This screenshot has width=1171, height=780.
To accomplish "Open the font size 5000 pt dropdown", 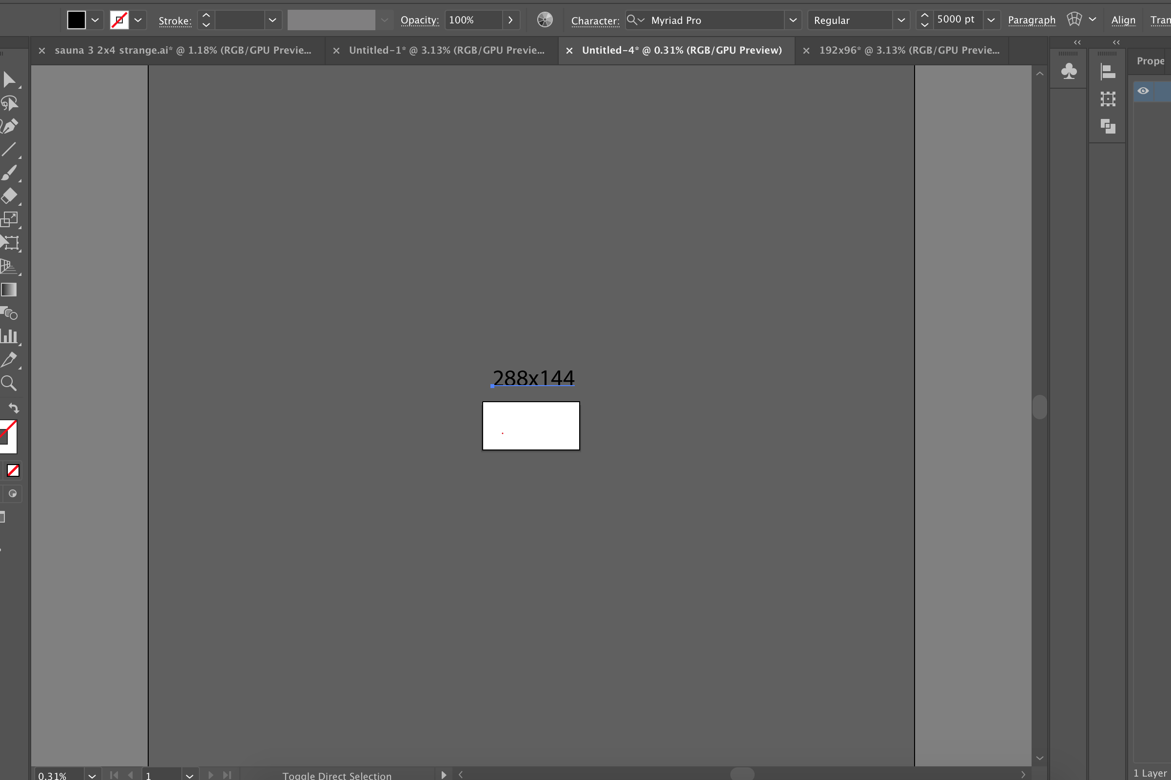I will tap(991, 20).
